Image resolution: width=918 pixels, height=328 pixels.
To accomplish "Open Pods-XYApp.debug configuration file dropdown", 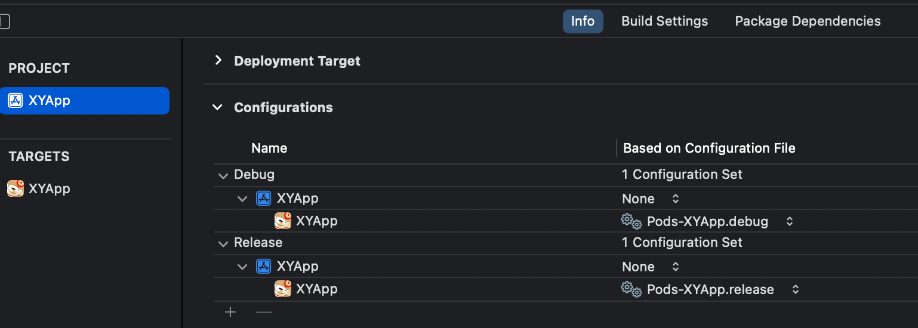I will 789,221.
